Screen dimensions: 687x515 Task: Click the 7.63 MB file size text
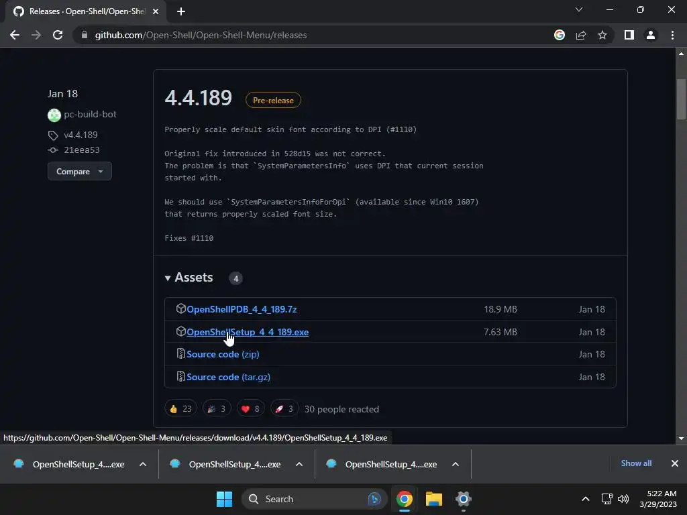tap(500, 332)
